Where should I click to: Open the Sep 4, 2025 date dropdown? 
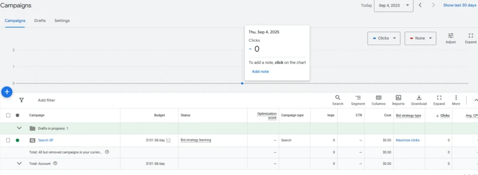click(394, 6)
